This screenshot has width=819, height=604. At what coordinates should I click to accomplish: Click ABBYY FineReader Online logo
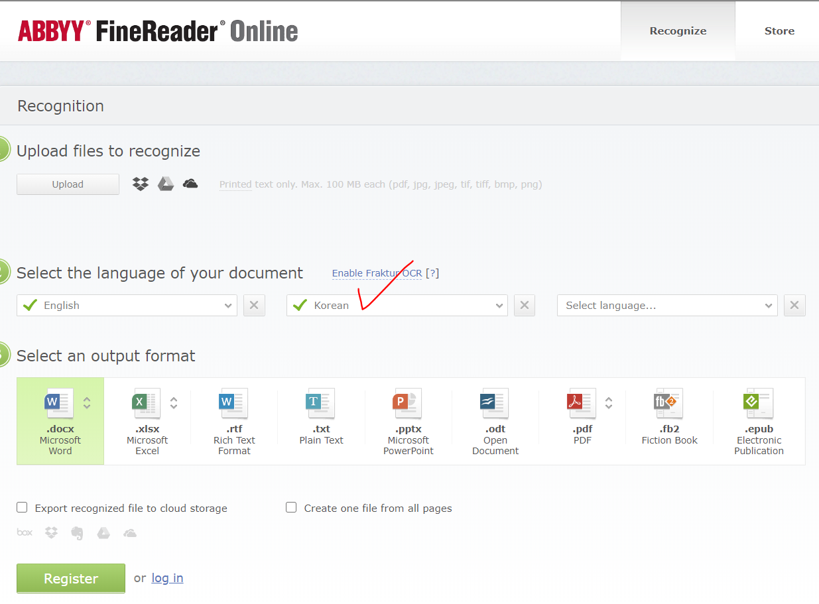(158, 30)
